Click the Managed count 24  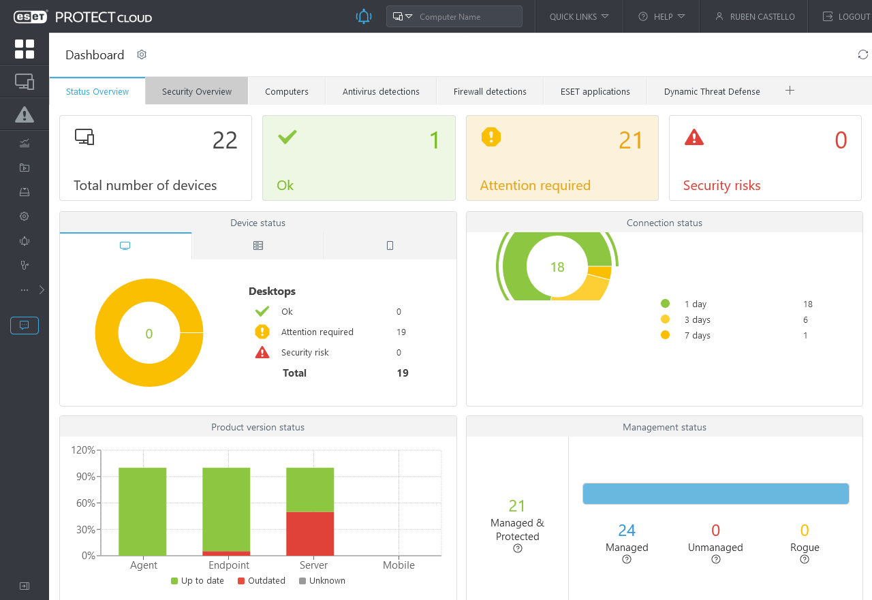[627, 531]
